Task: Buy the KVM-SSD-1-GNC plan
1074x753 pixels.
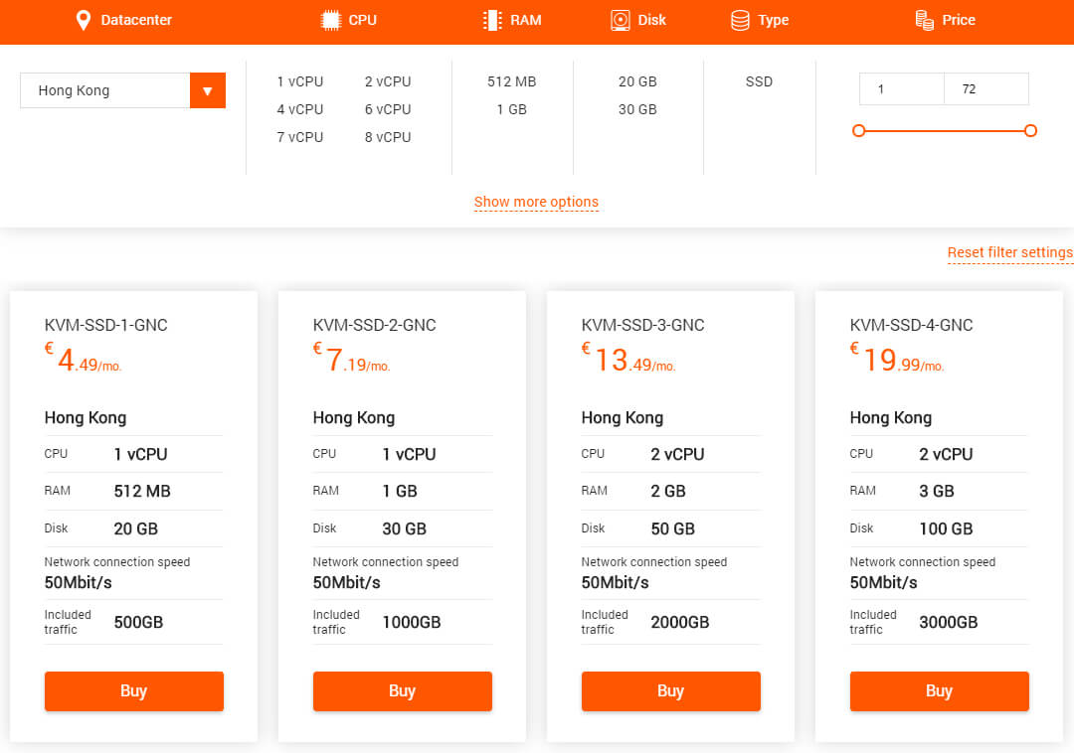Action: [x=134, y=691]
